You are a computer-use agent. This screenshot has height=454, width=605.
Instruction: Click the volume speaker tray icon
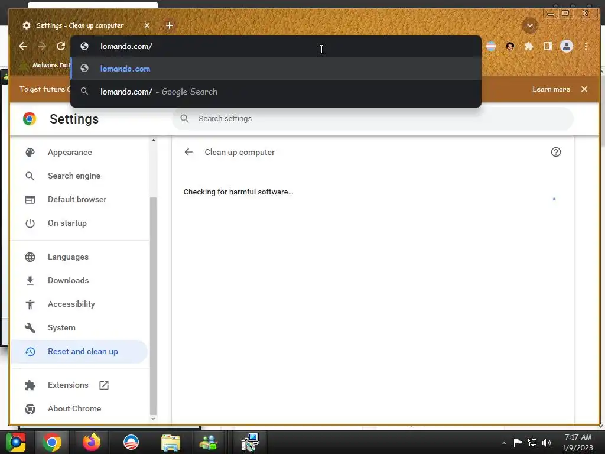547,442
